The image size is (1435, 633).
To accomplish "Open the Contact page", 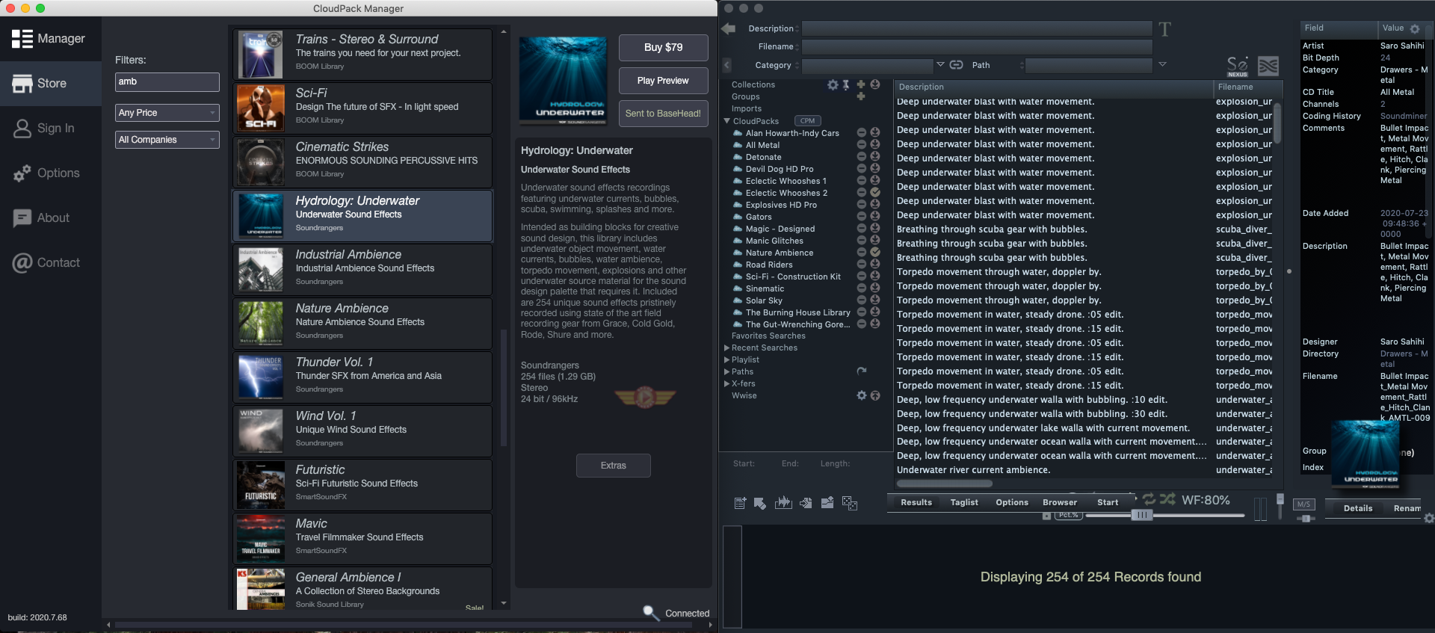I will (x=51, y=262).
